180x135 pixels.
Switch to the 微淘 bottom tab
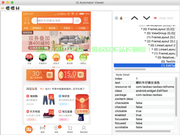[42, 130]
